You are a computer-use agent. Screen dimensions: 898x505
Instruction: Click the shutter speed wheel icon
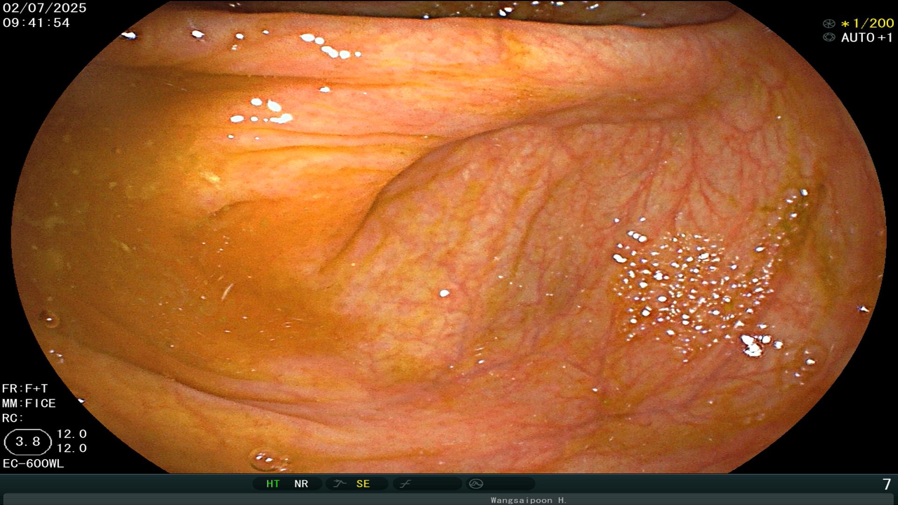pos(829,23)
